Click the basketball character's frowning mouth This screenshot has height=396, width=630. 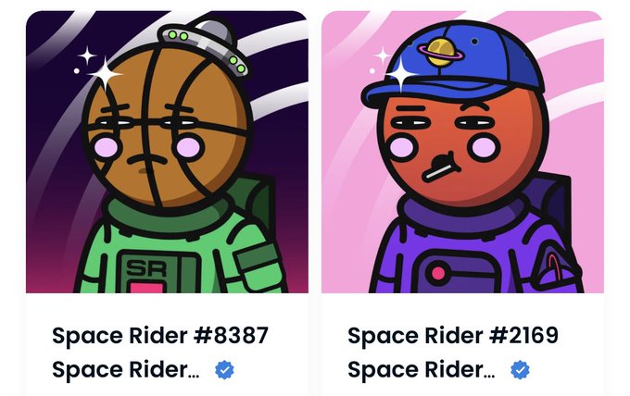(x=146, y=159)
